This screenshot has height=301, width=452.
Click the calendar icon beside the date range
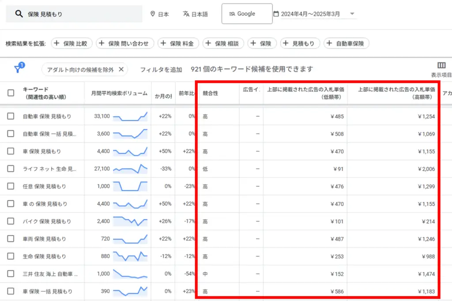[276, 14]
